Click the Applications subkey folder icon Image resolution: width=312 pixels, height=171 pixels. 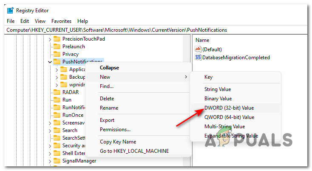[64, 69]
